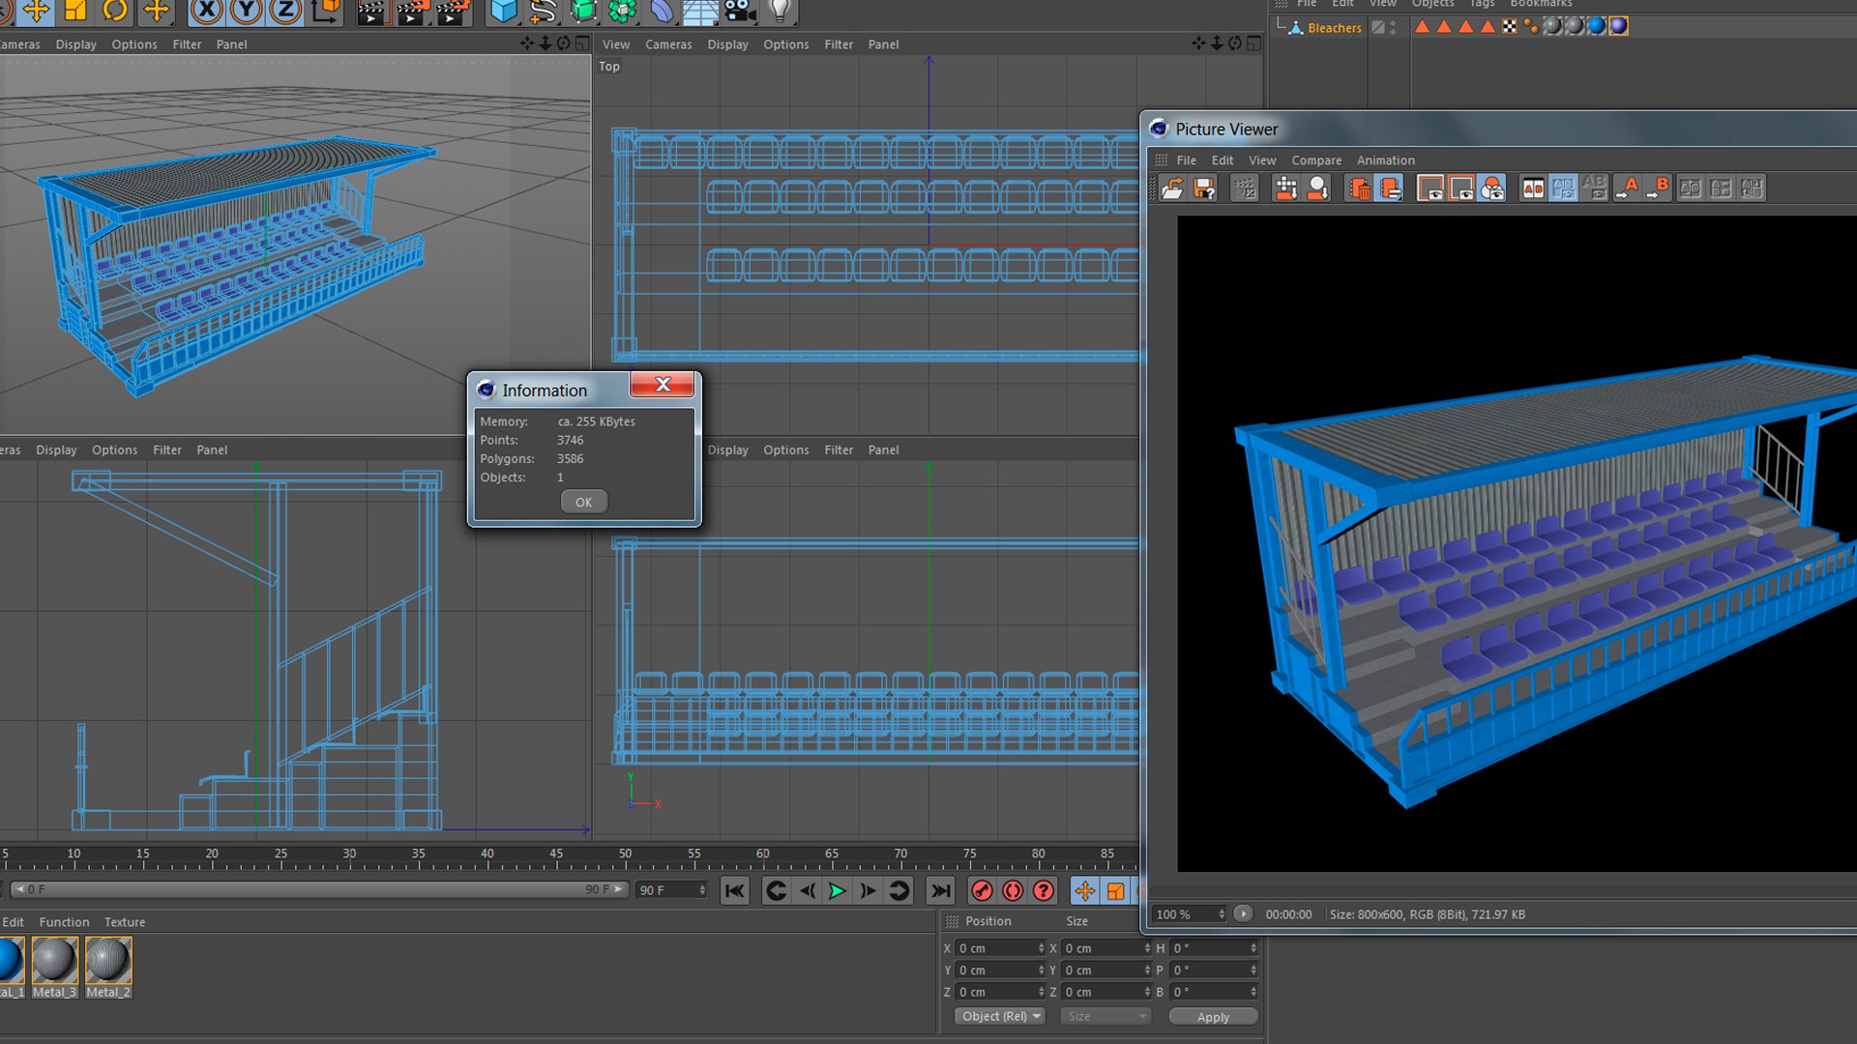The height and width of the screenshot is (1044, 1857).
Task: Add a Light object
Action: coord(780,12)
